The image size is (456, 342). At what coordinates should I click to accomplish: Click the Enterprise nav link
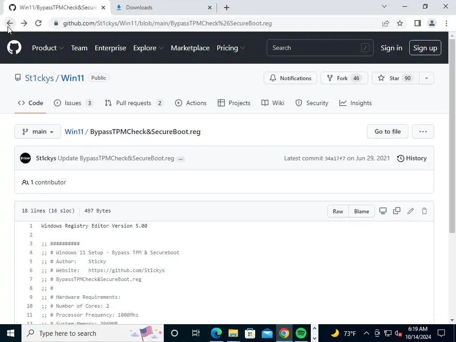110,48
